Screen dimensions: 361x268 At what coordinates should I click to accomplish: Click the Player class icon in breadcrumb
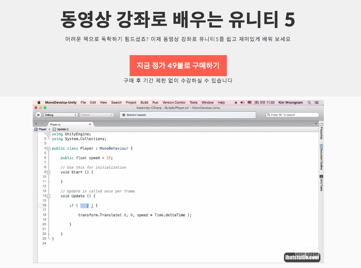tap(36, 129)
